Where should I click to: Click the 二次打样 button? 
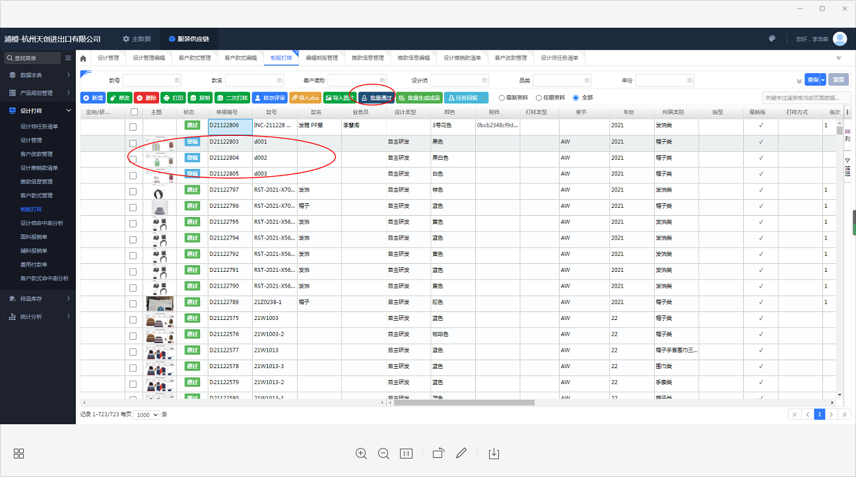click(x=232, y=98)
